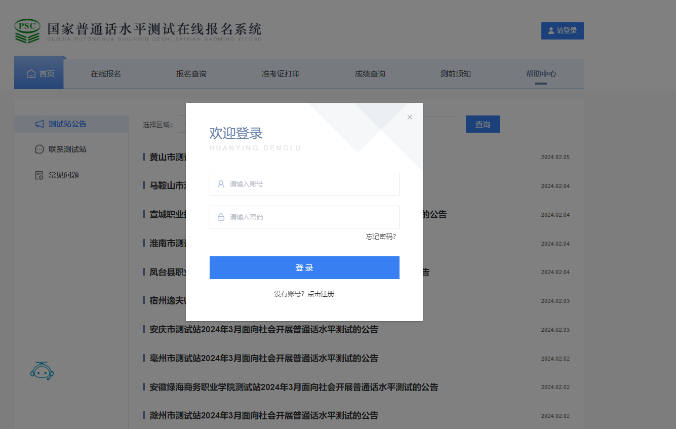The height and width of the screenshot is (429, 676).
Task: Open the 选择区域 region selector box
Action: click(182, 124)
